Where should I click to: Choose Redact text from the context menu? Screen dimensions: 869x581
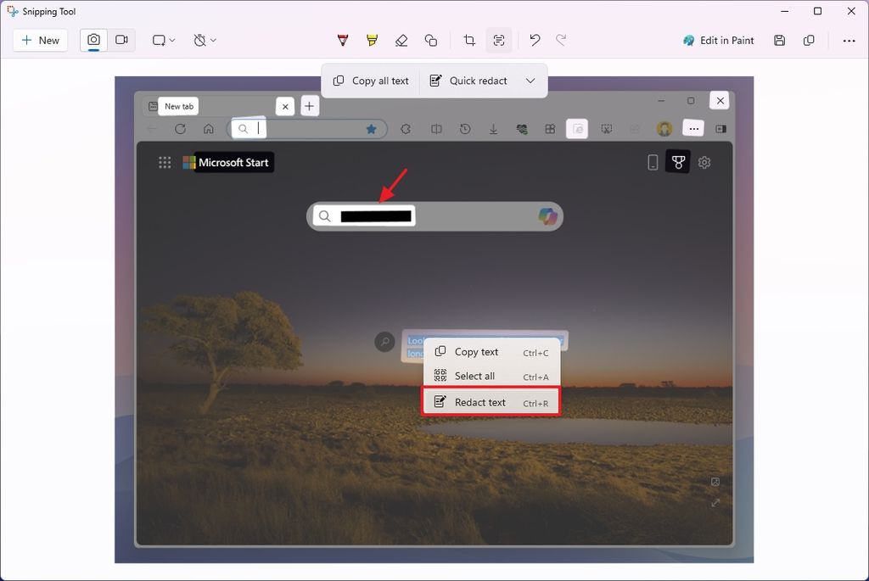(479, 401)
